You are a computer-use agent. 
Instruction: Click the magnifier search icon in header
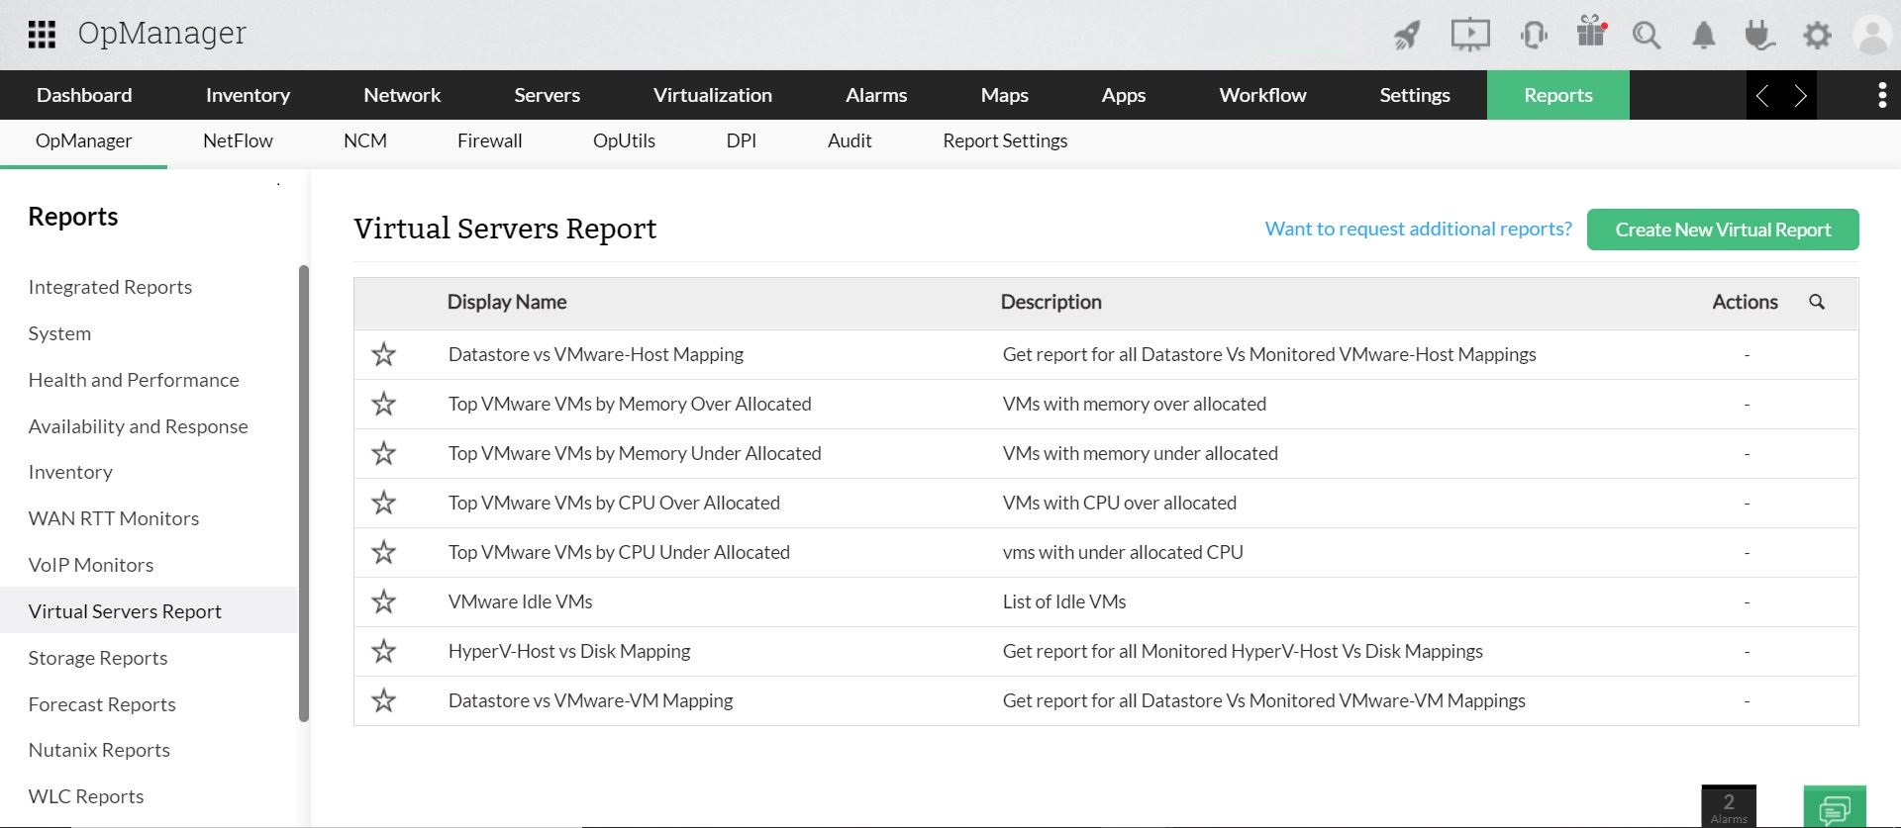pos(1647,36)
